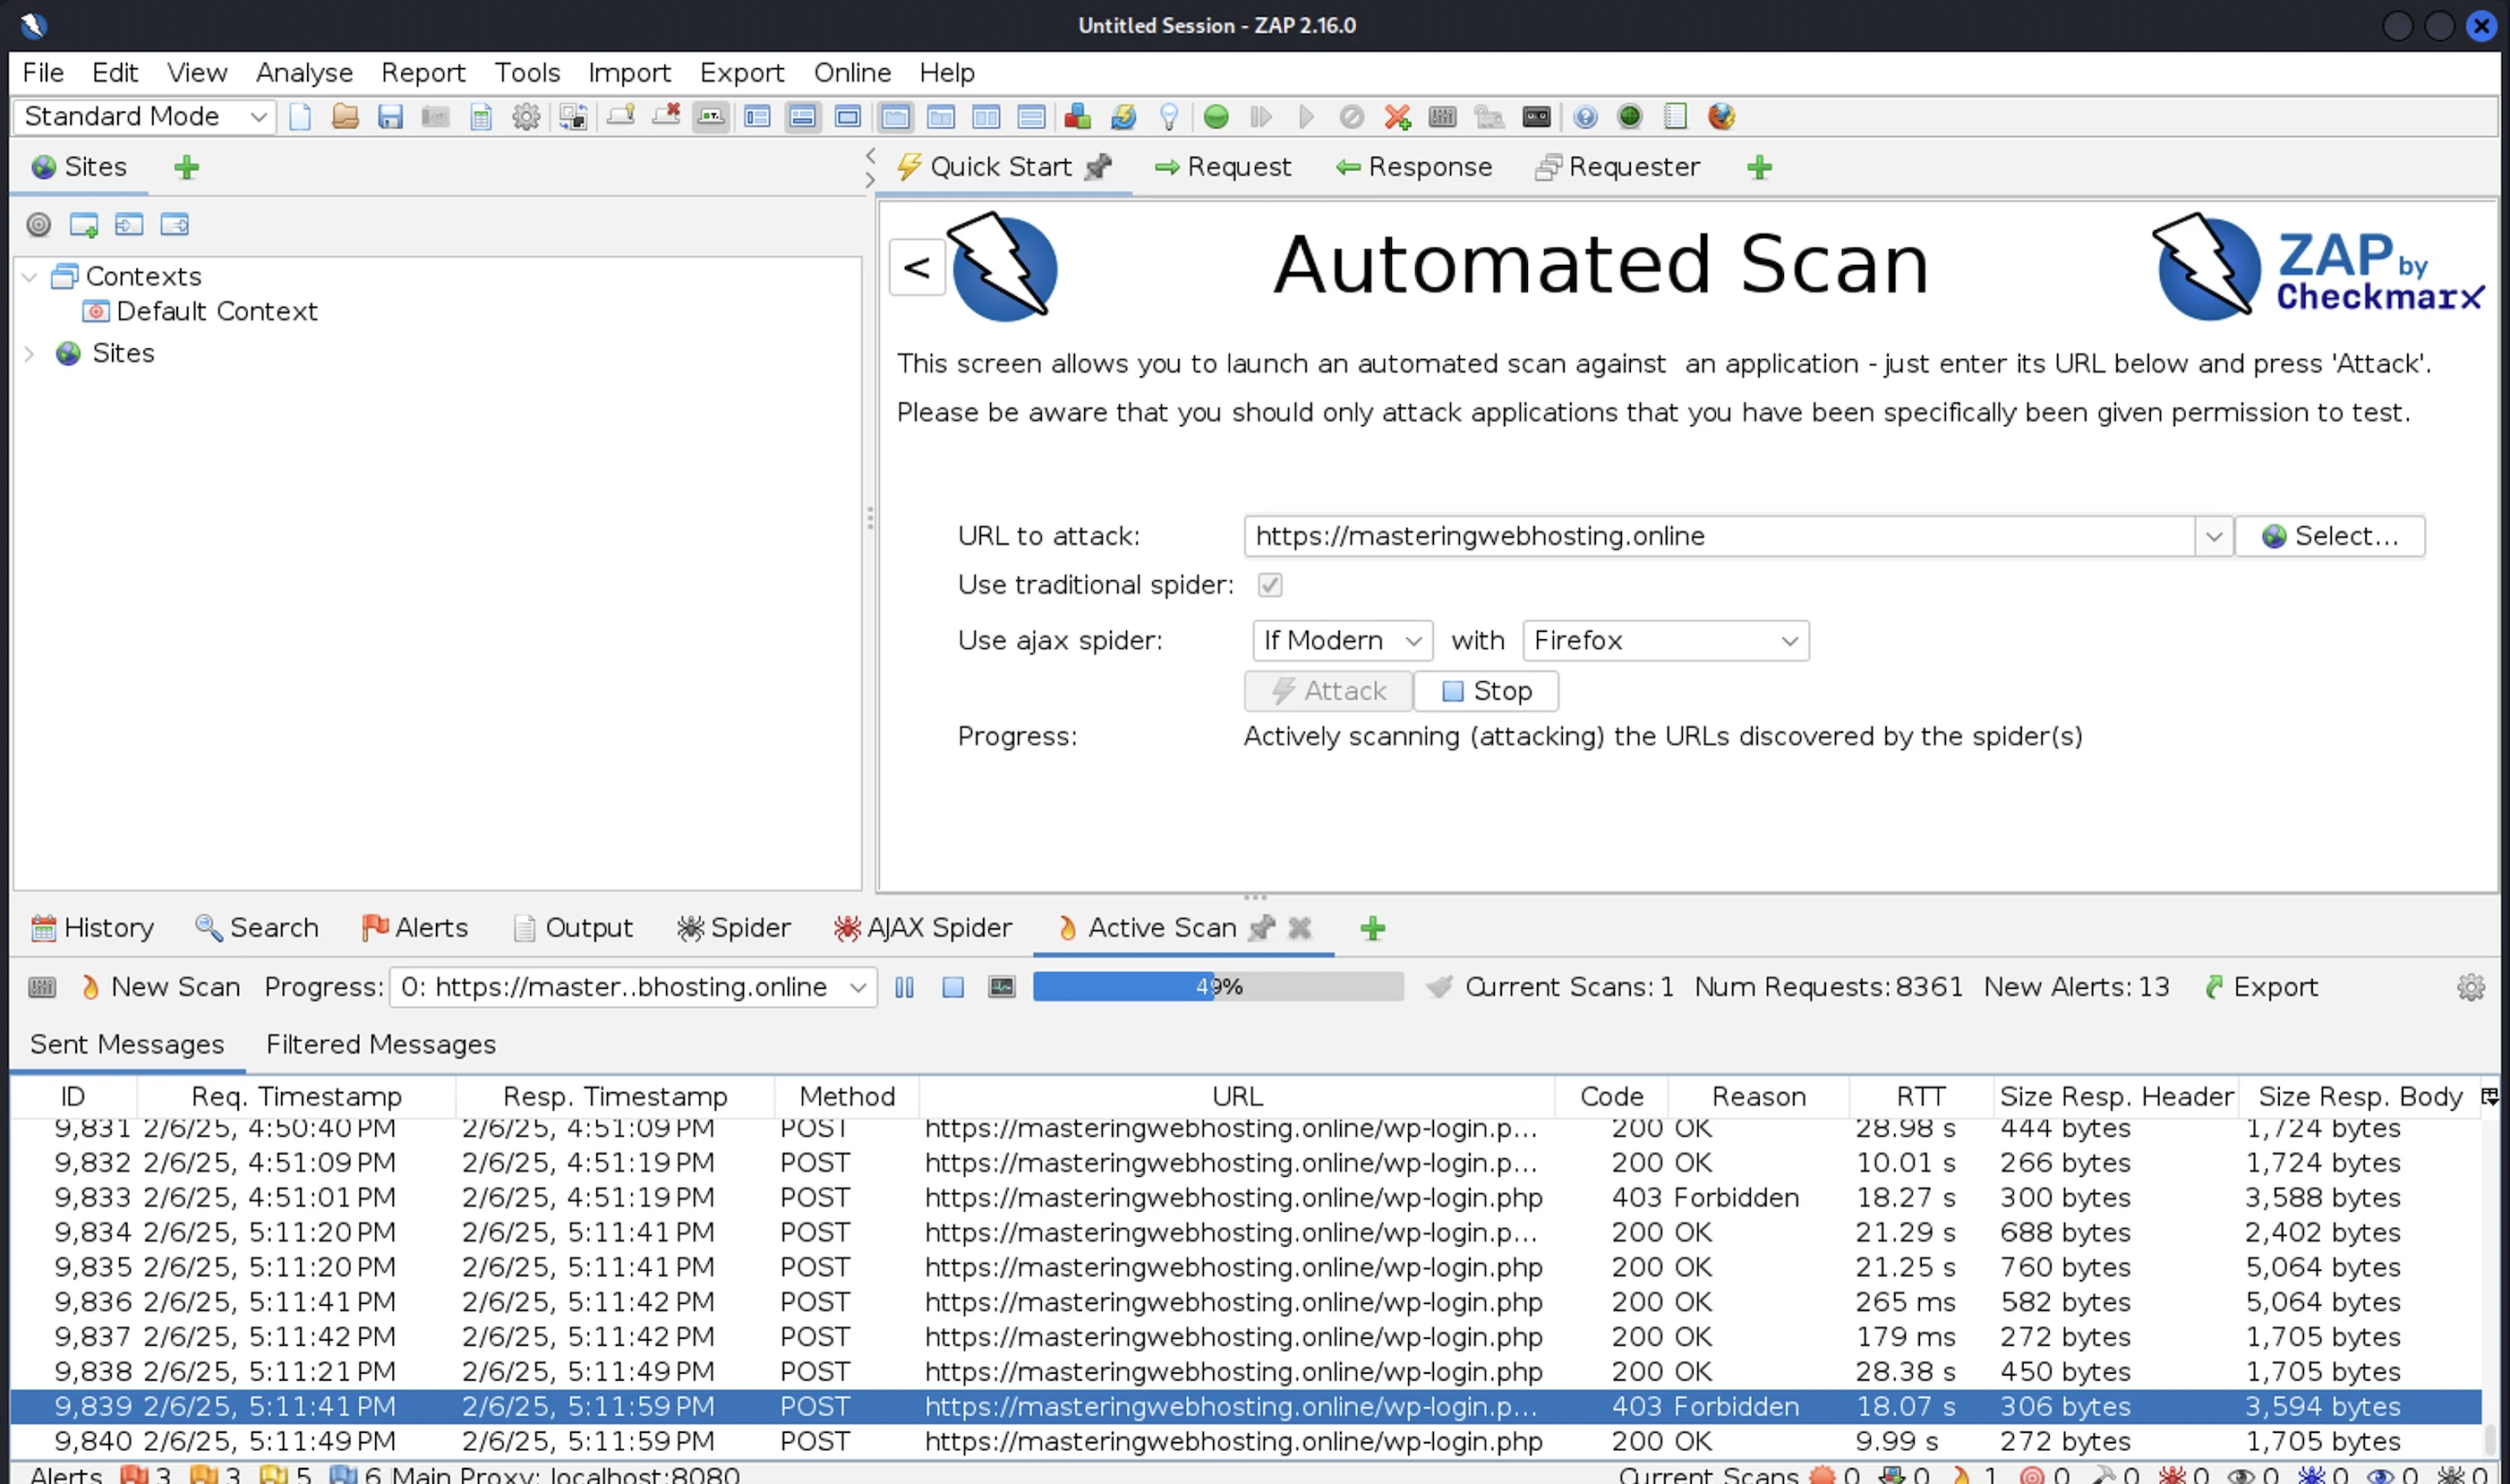Click the Firefox browser launch icon
This screenshot has height=1484, width=2510.
pos(1721,117)
